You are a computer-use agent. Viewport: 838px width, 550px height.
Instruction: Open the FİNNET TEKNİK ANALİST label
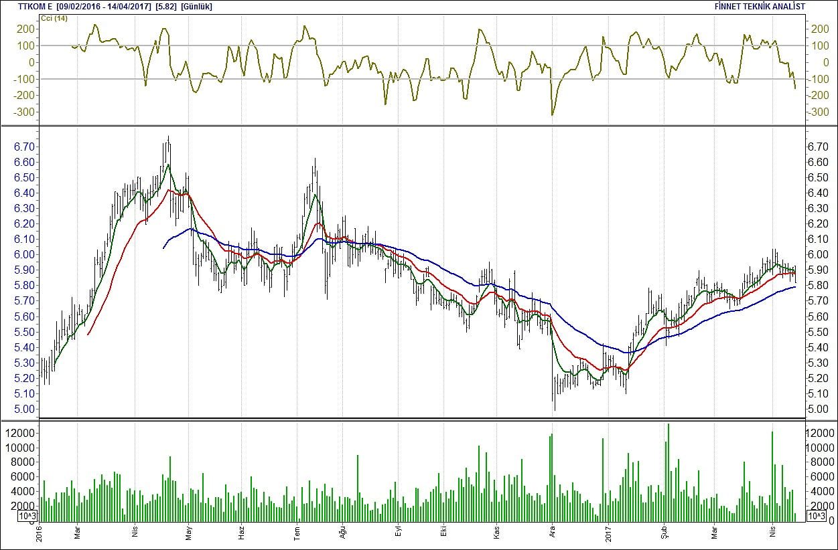point(760,7)
